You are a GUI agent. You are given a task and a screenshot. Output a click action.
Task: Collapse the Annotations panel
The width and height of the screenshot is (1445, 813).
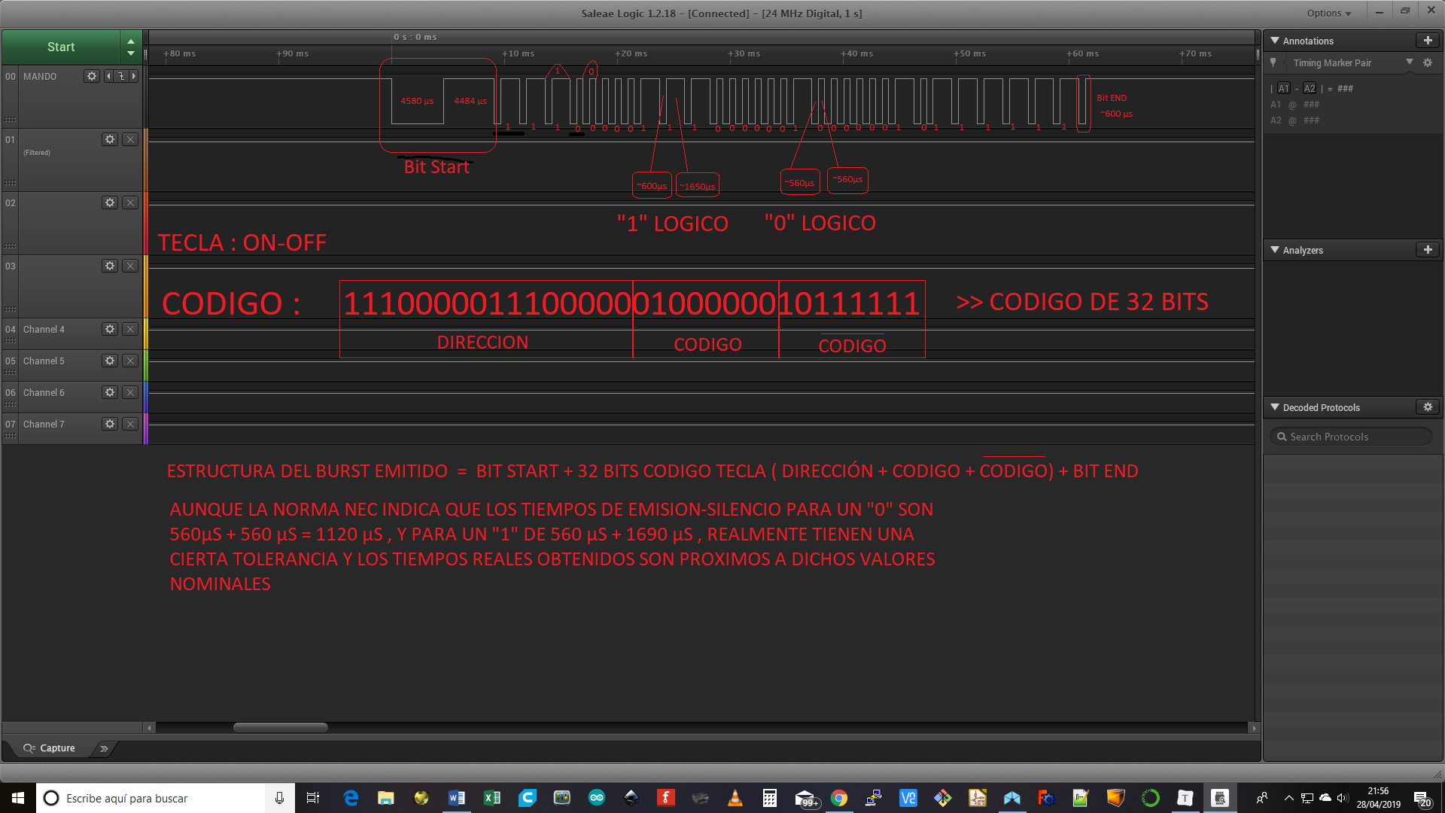click(x=1275, y=41)
